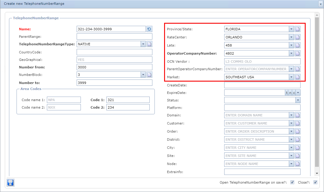Viewport: 324px width, 192px height.
Task: Expand the Province/State dropdown
Action: (x=291, y=29)
